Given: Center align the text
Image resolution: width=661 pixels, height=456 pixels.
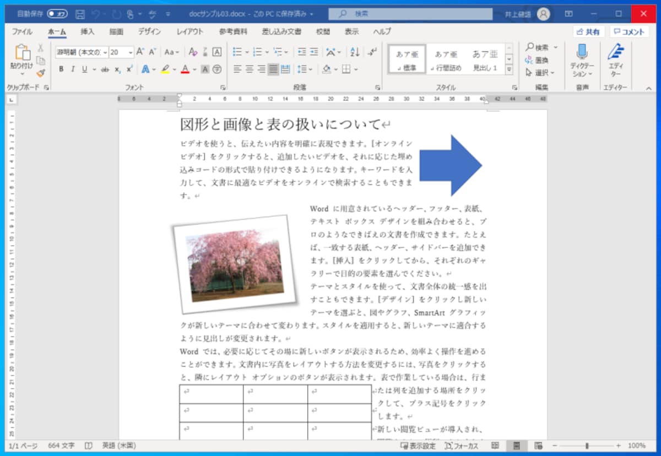Looking at the screenshot, I should 250,69.
